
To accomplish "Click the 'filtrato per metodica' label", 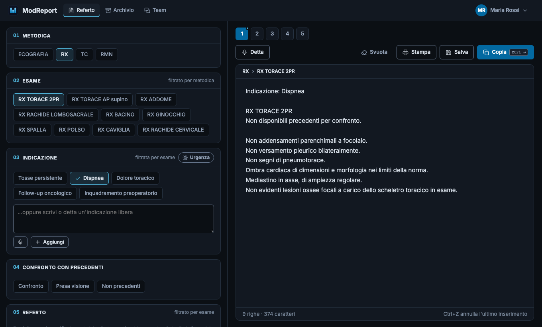I will click(x=191, y=81).
